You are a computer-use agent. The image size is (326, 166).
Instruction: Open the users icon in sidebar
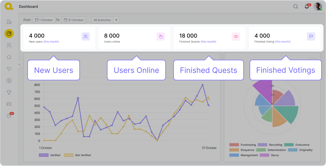coord(9,45)
